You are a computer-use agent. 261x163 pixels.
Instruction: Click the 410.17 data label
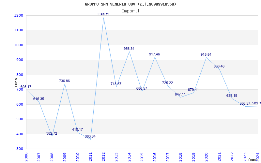[77, 129]
